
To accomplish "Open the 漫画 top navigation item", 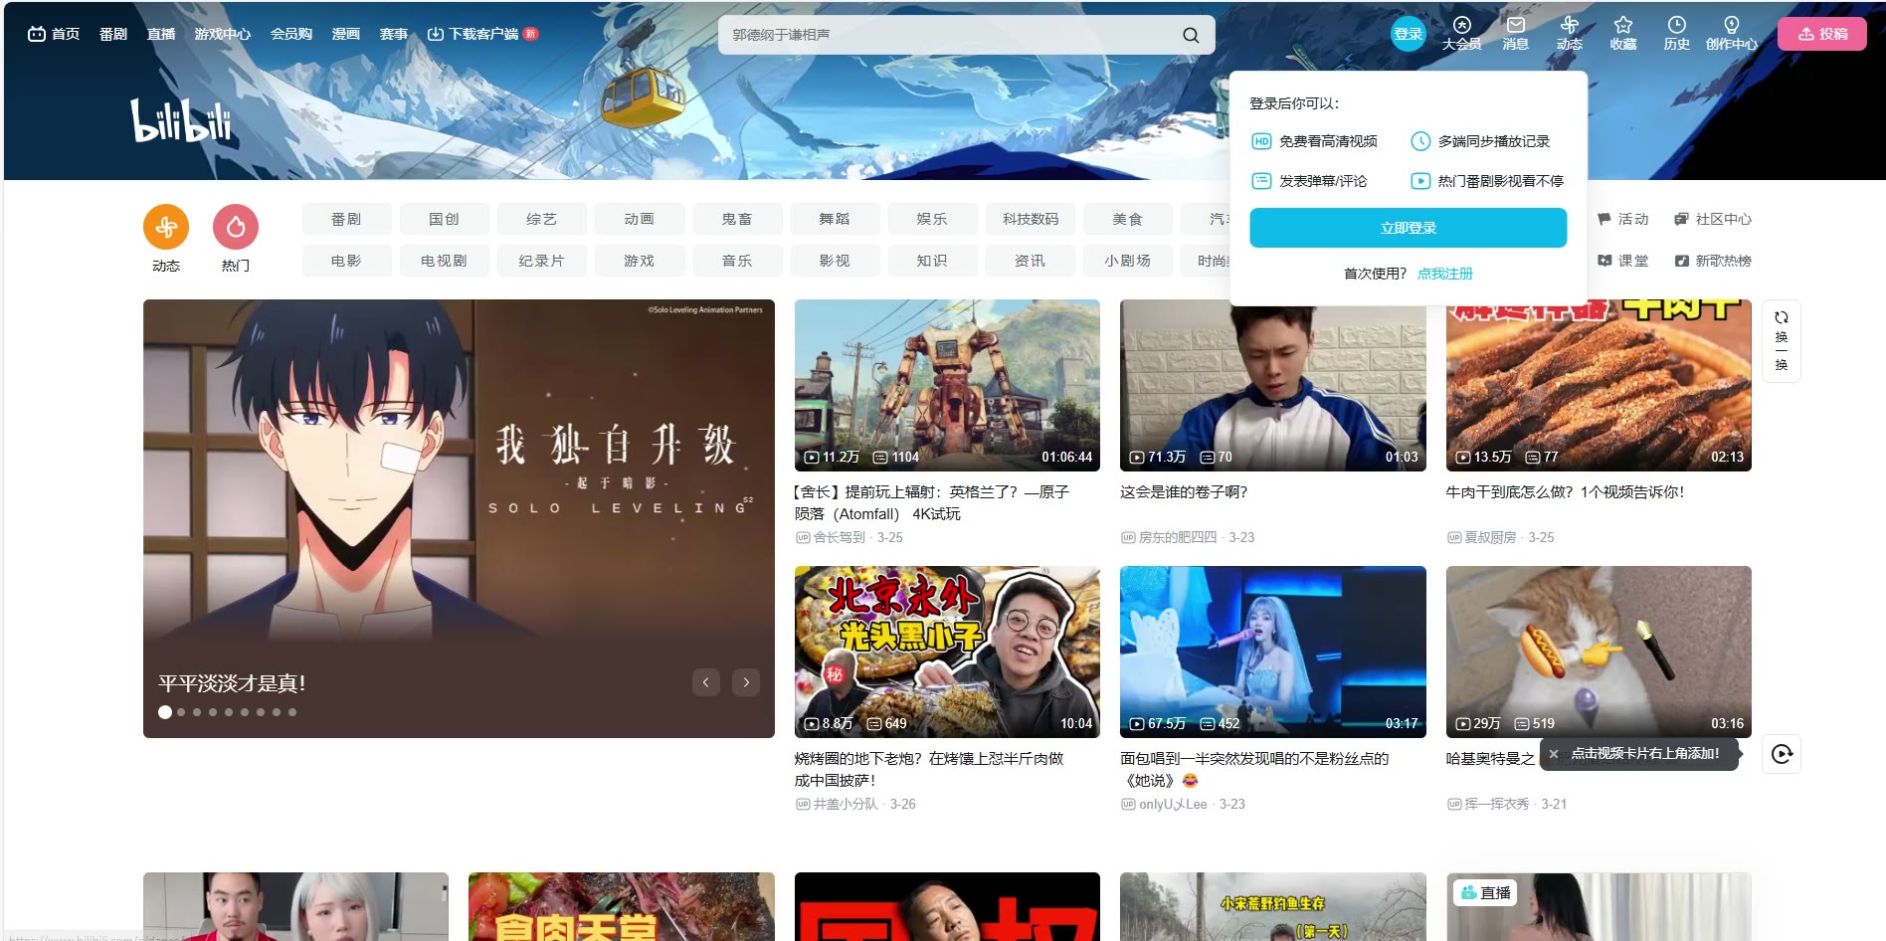I will pyautogui.click(x=346, y=34).
